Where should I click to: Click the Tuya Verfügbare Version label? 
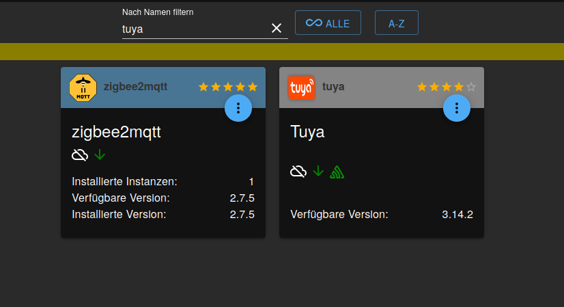tap(339, 215)
